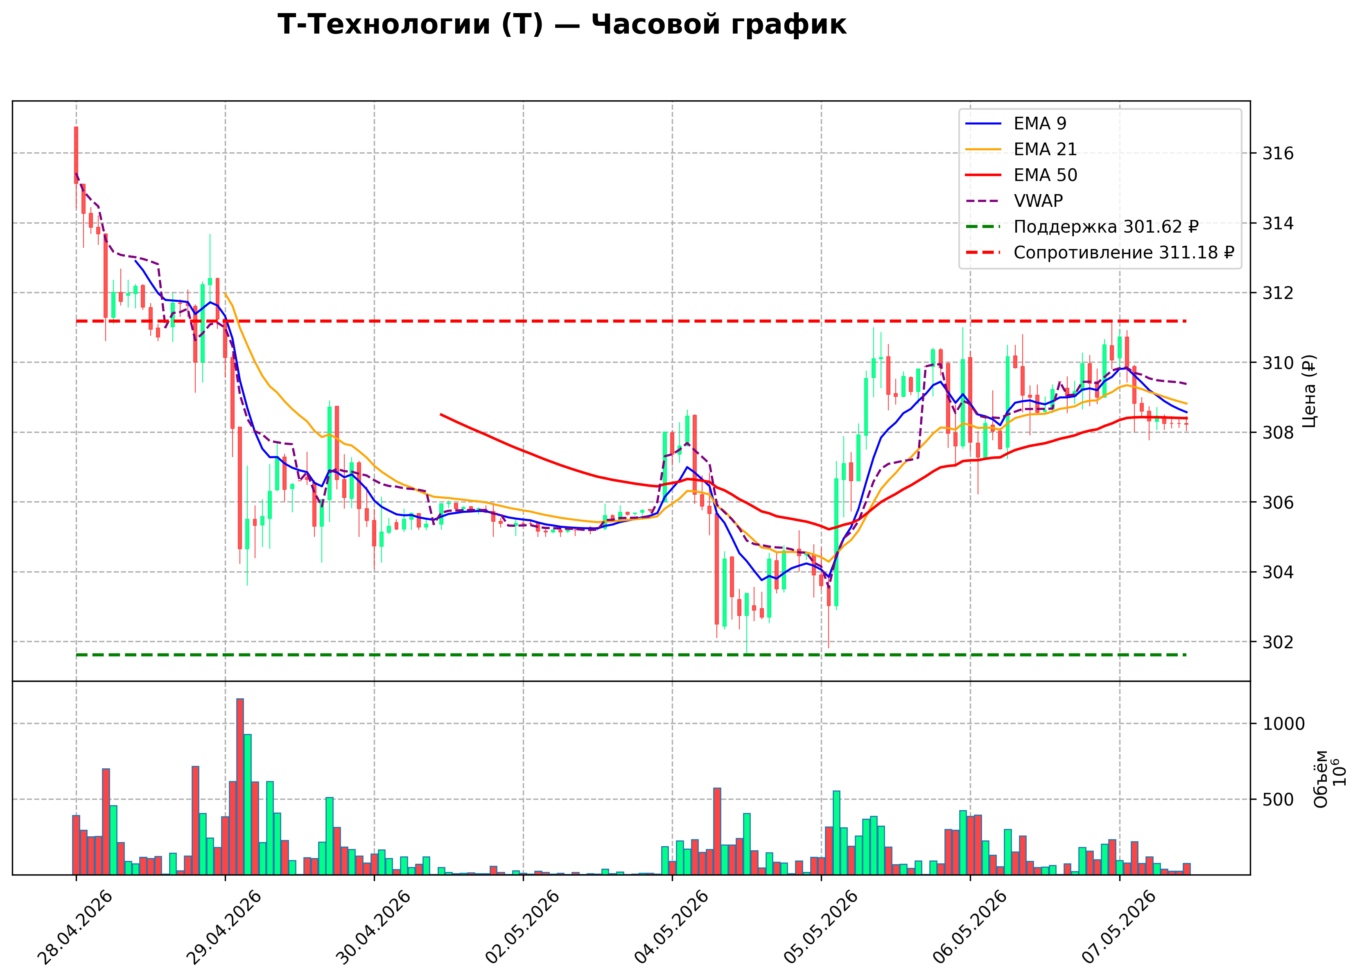Select the "EMA 21" legend label
The image size is (1362, 980).
(1046, 149)
